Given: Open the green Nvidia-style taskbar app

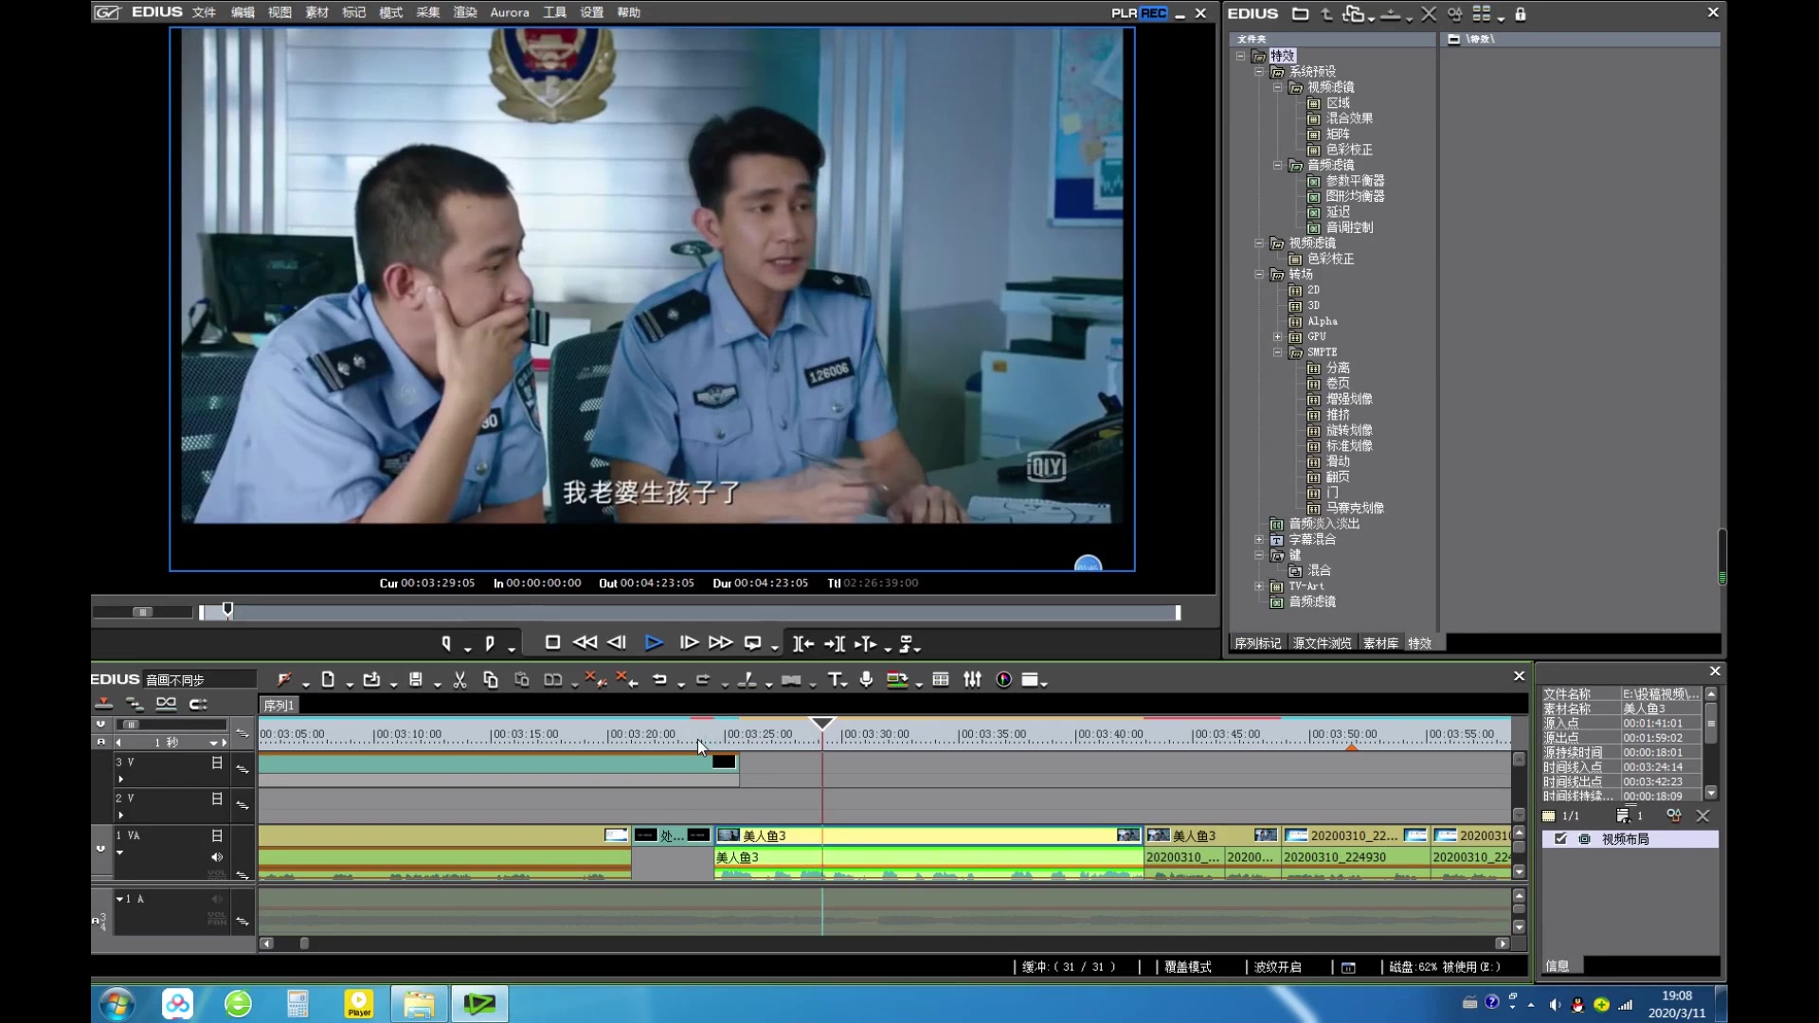Looking at the screenshot, I should 479,1003.
